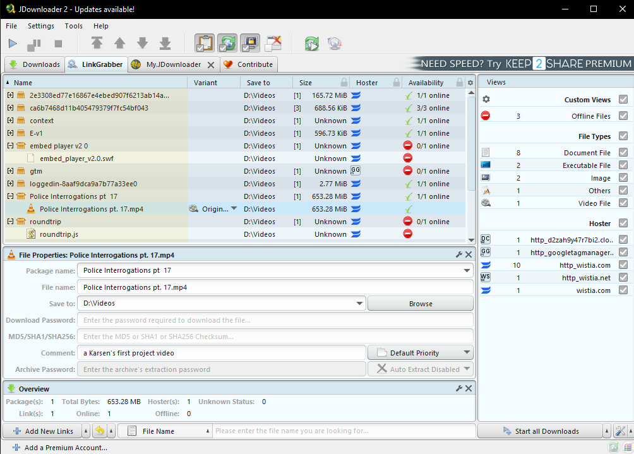Collapse the roundtrip package

click(10, 222)
